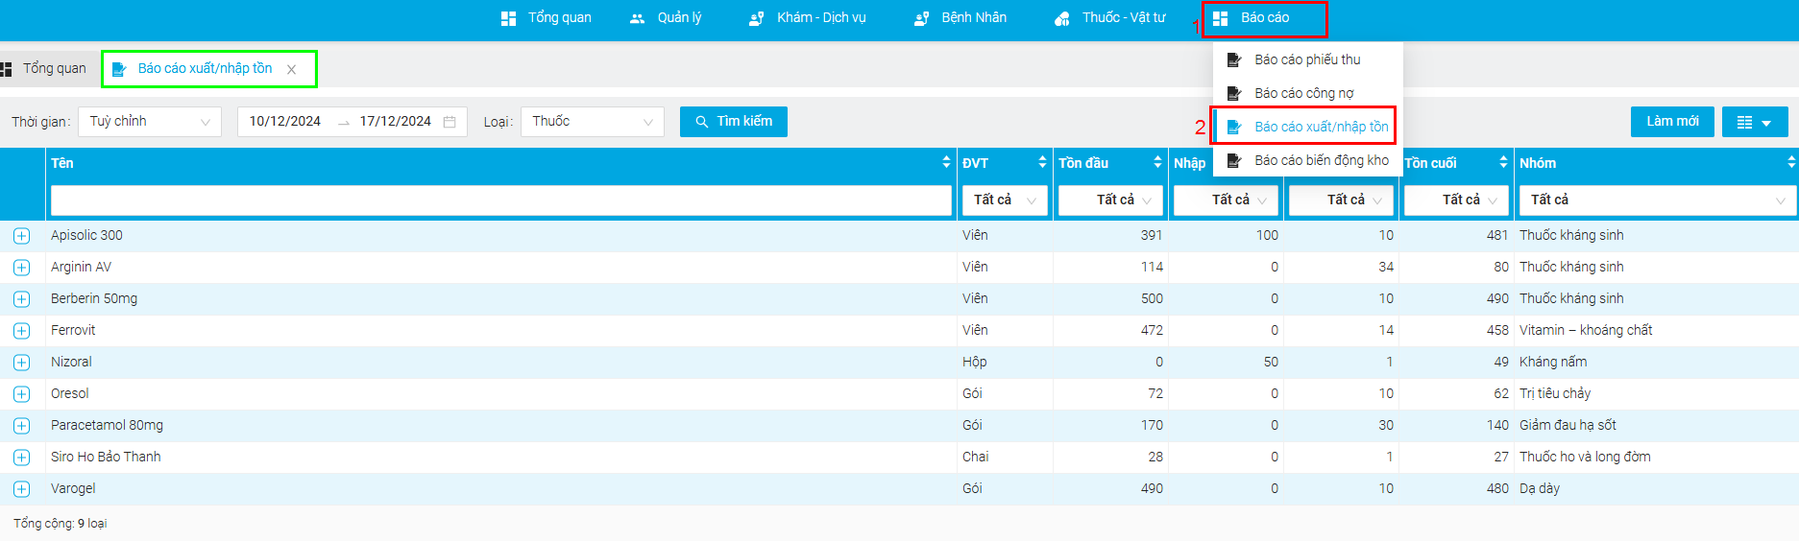Image resolution: width=1799 pixels, height=541 pixels.
Task: Expand the Siro Ho Bảo Thanh row
Action: pyautogui.click(x=22, y=458)
